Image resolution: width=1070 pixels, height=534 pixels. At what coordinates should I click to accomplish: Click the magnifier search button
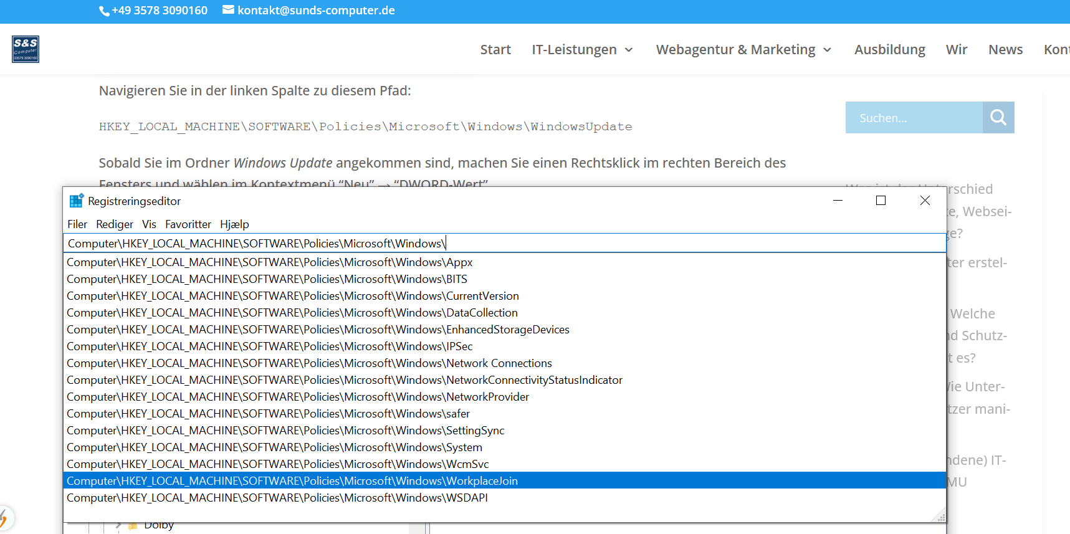click(x=998, y=117)
